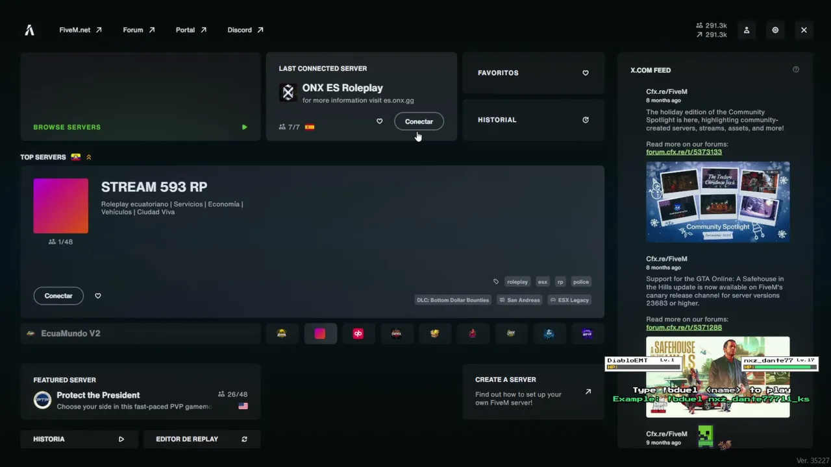Favorite the STREAM 593 RP server
This screenshot has width=831, height=467.
click(98, 296)
